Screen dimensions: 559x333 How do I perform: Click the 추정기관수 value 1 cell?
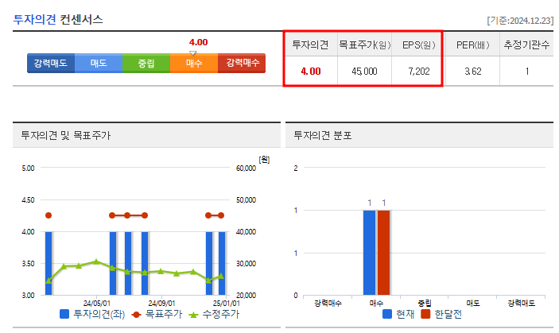tap(527, 72)
